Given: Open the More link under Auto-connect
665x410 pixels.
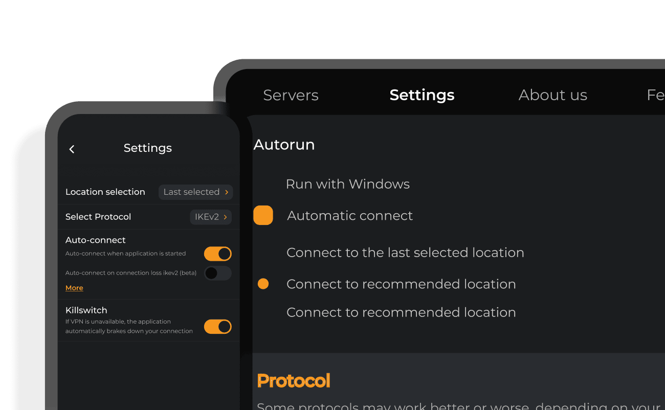Looking at the screenshot, I should (74, 288).
